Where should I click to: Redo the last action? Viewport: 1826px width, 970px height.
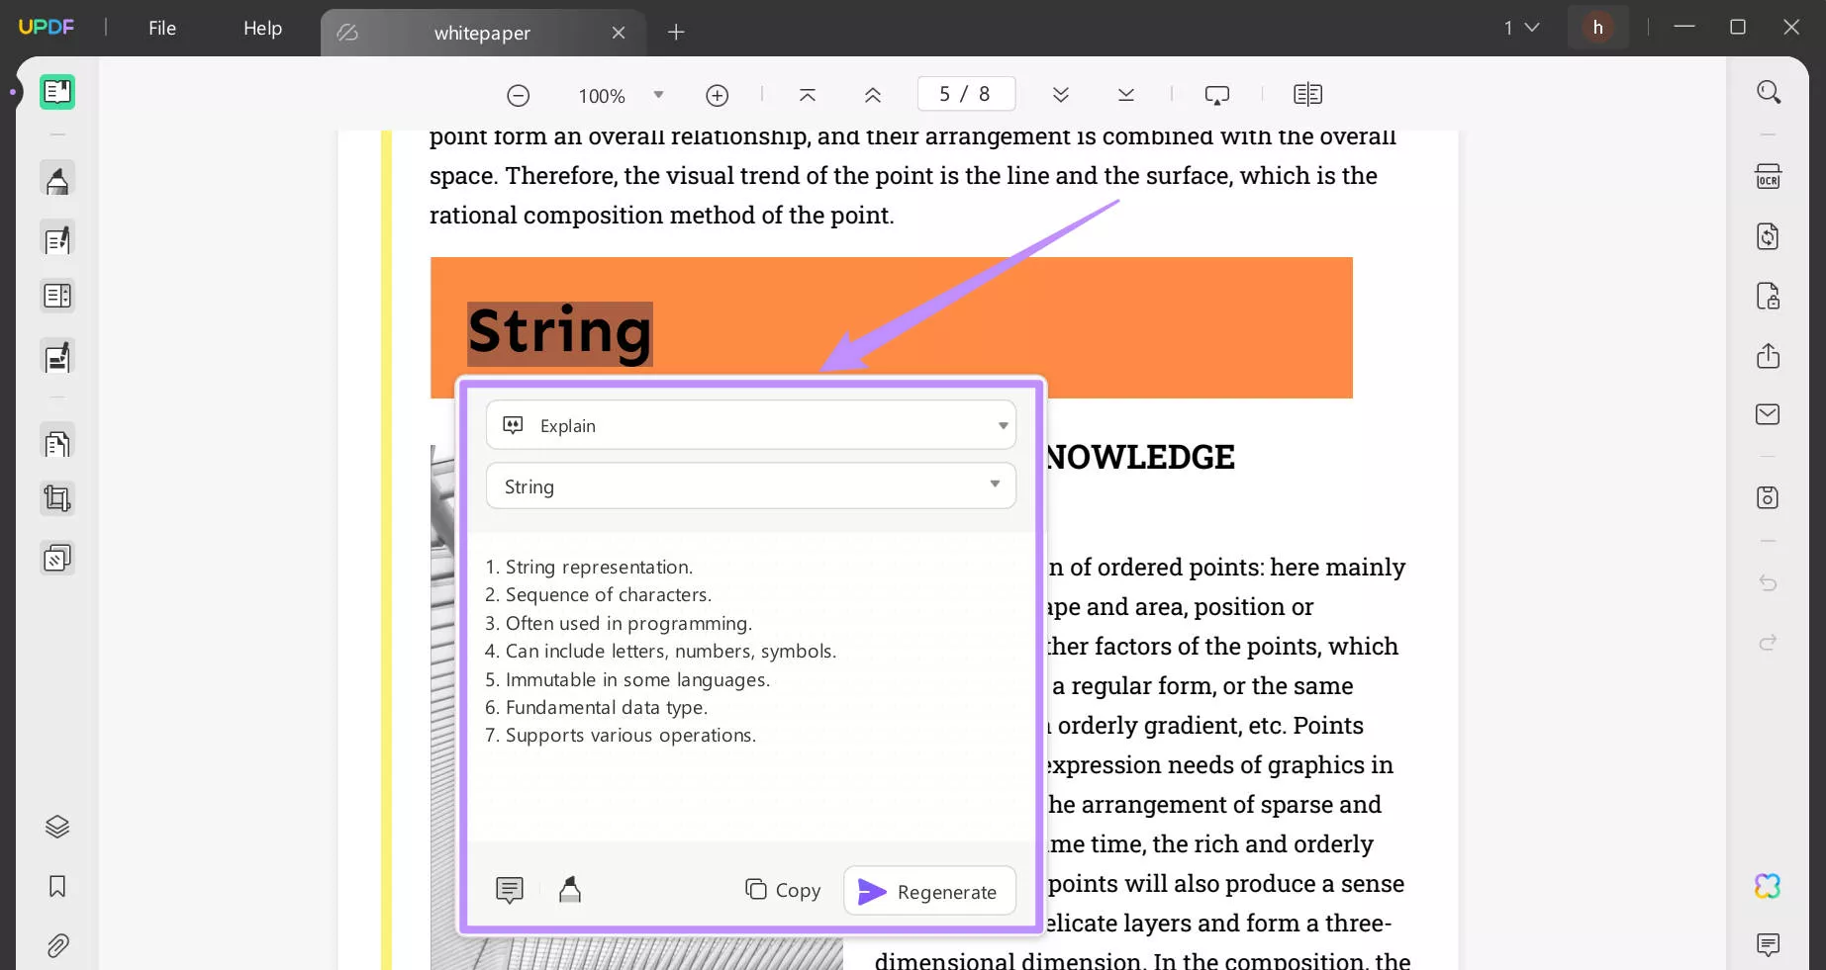(x=1768, y=643)
